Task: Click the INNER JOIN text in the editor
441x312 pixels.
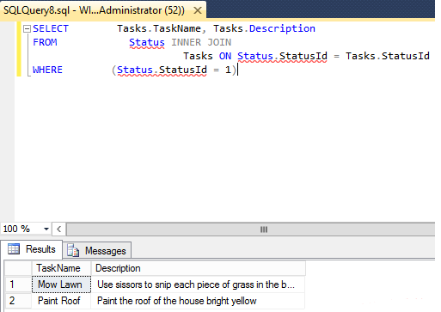Action: (201, 42)
